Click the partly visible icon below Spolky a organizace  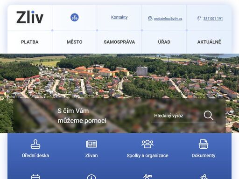(x=148, y=177)
